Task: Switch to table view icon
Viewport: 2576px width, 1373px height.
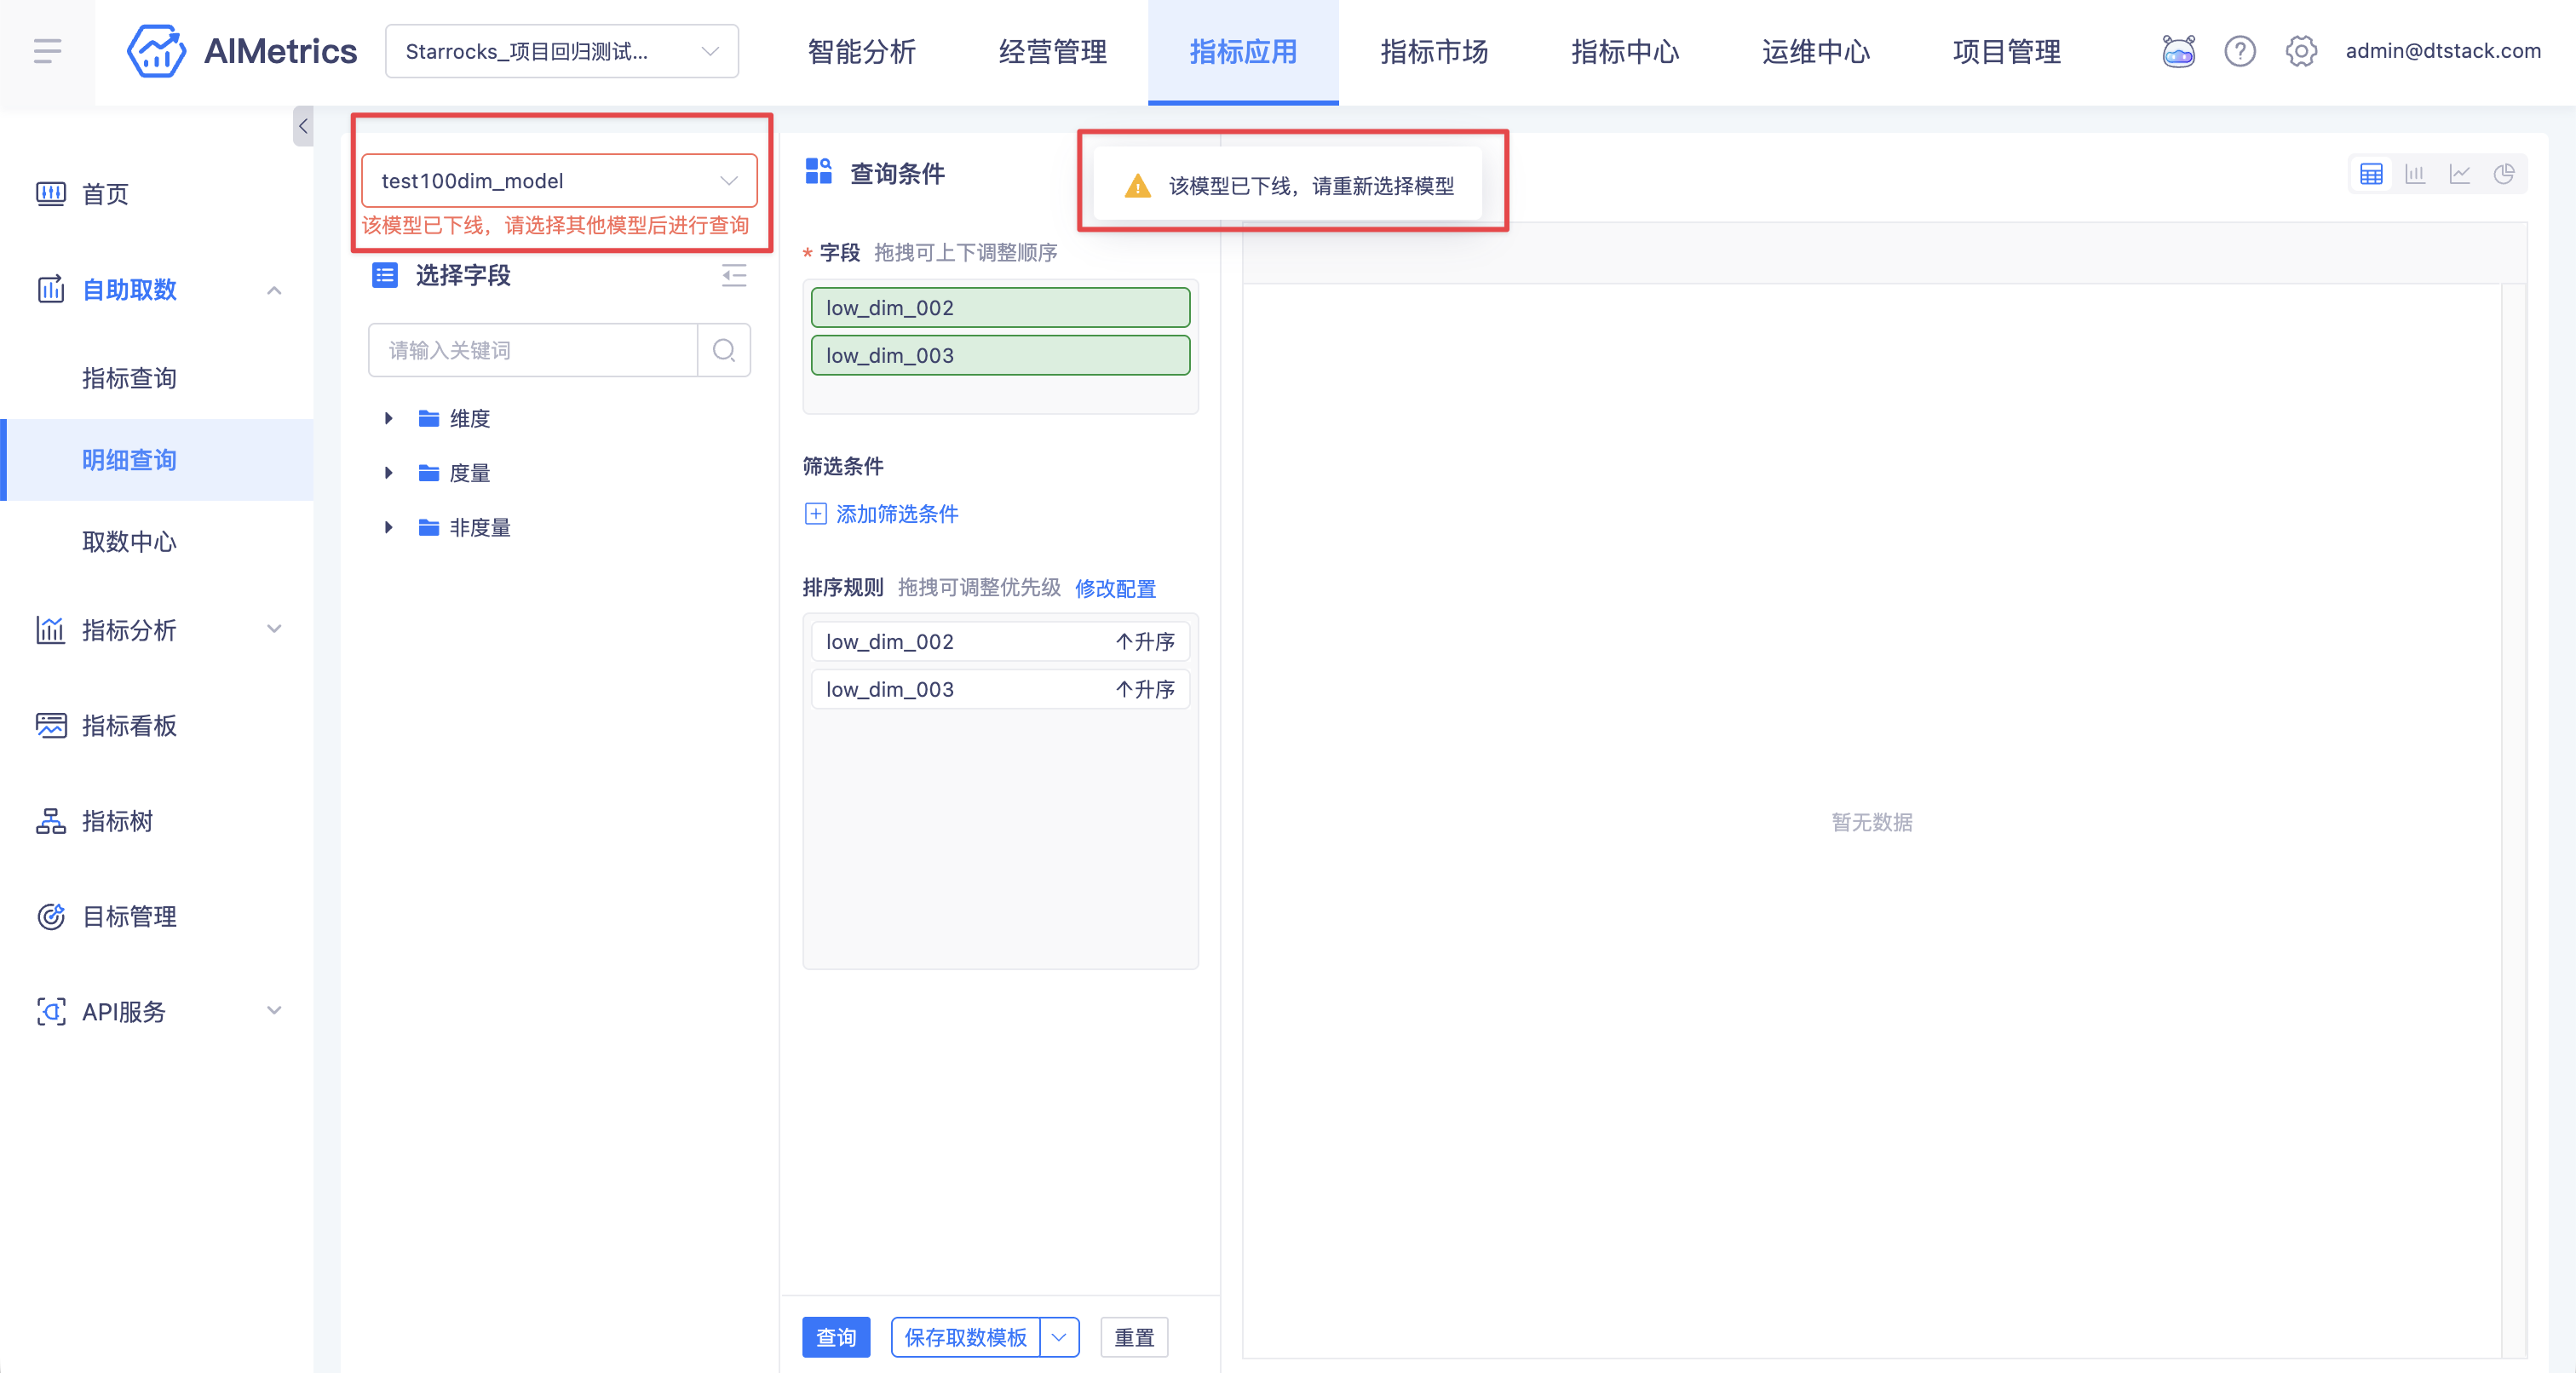Action: click(x=2371, y=174)
